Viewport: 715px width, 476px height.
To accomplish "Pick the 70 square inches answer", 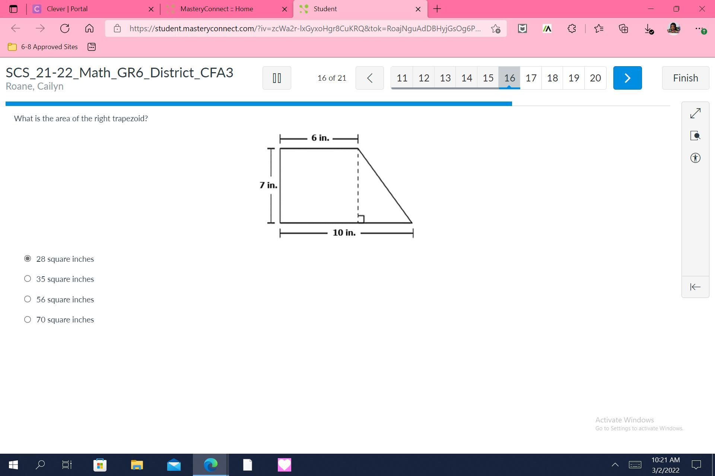I will pyautogui.click(x=28, y=319).
